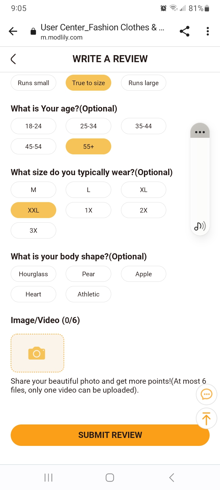Share this page via share icon

[x=185, y=31]
